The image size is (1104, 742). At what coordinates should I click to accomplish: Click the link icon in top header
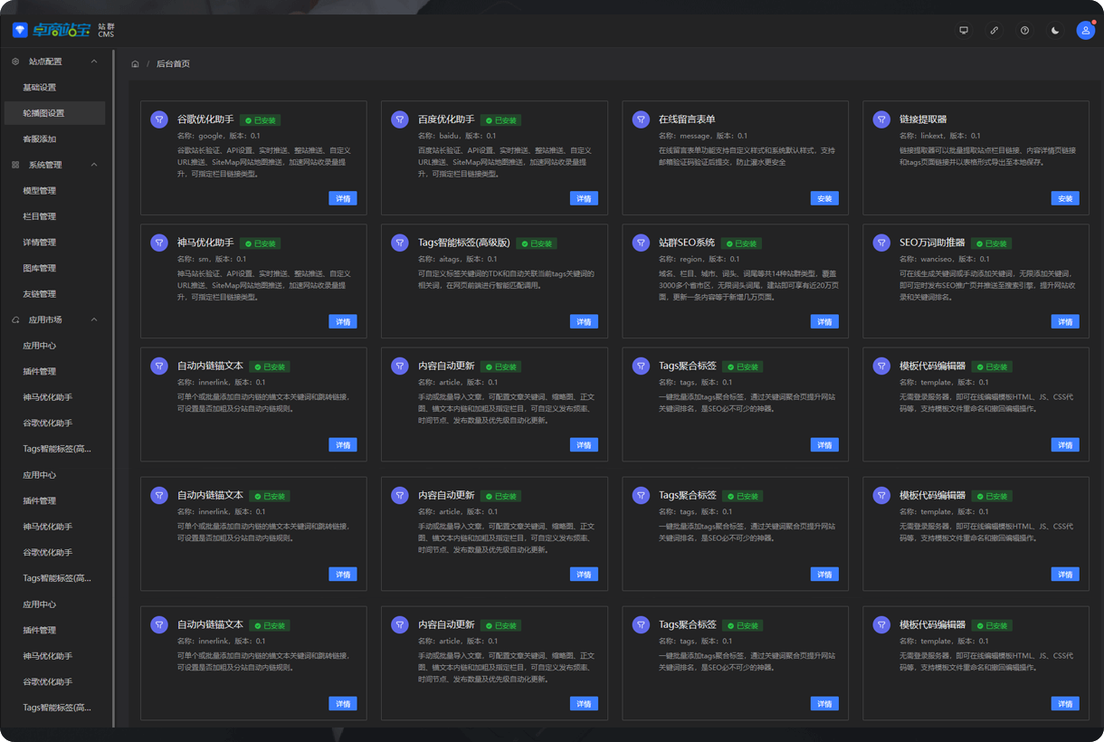click(994, 30)
